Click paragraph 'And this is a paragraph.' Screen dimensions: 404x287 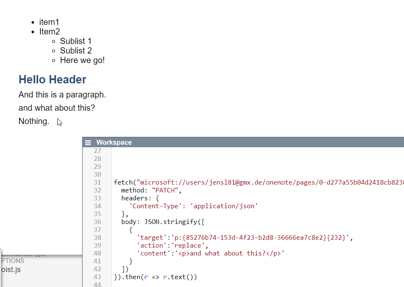coord(62,95)
